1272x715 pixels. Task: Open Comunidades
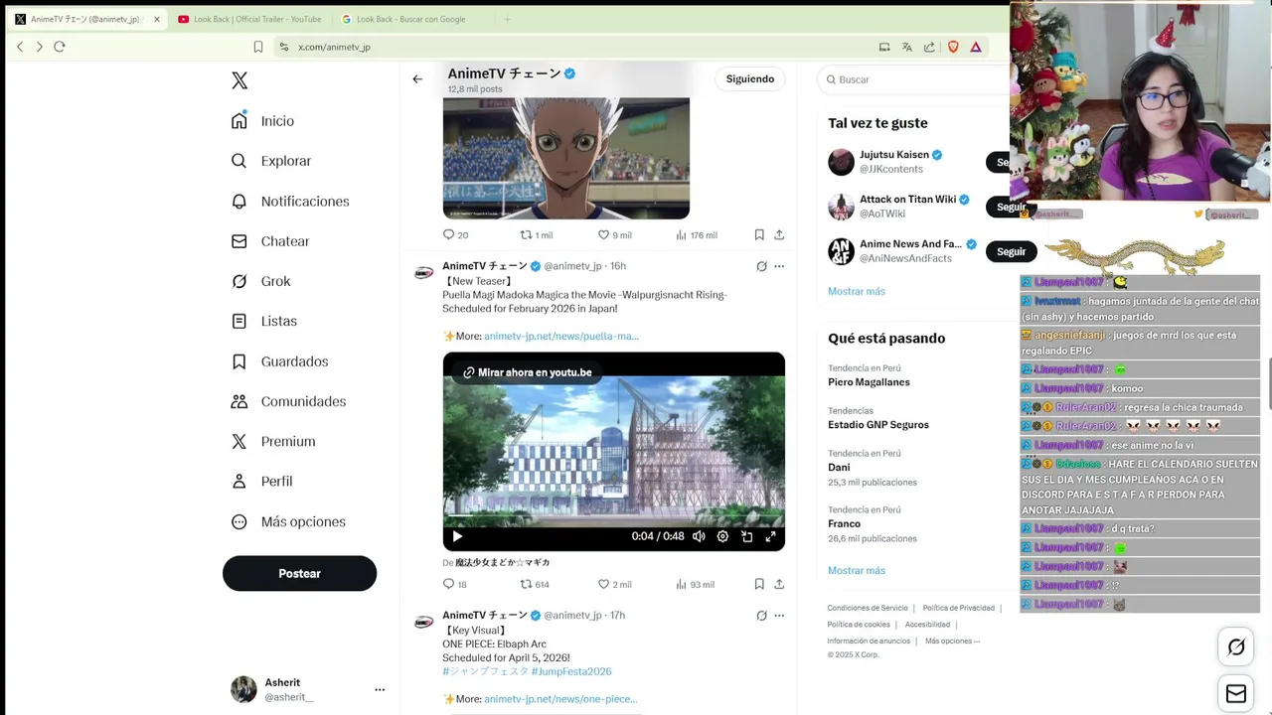pyautogui.click(x=288, y=401)
